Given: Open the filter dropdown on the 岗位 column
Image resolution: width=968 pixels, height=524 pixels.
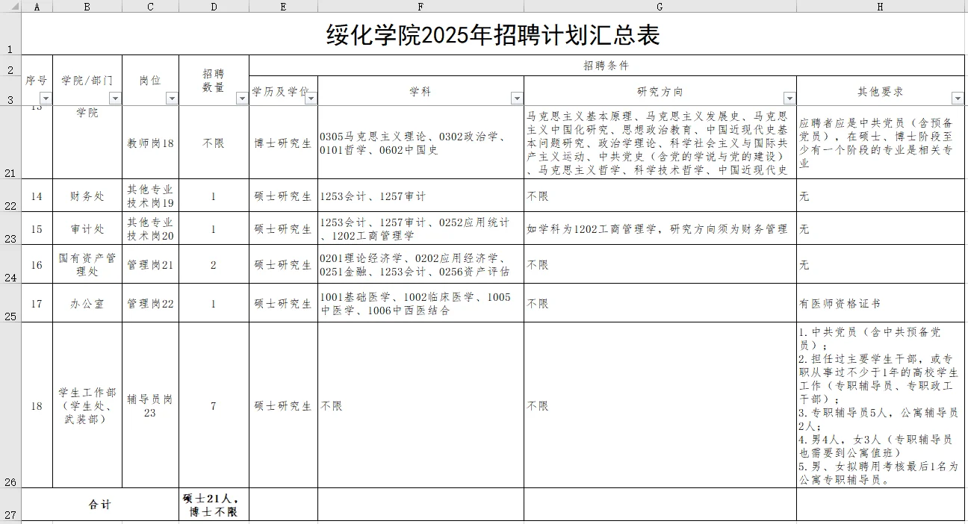Looking at the screenshot, I should (x=172, y=97).
